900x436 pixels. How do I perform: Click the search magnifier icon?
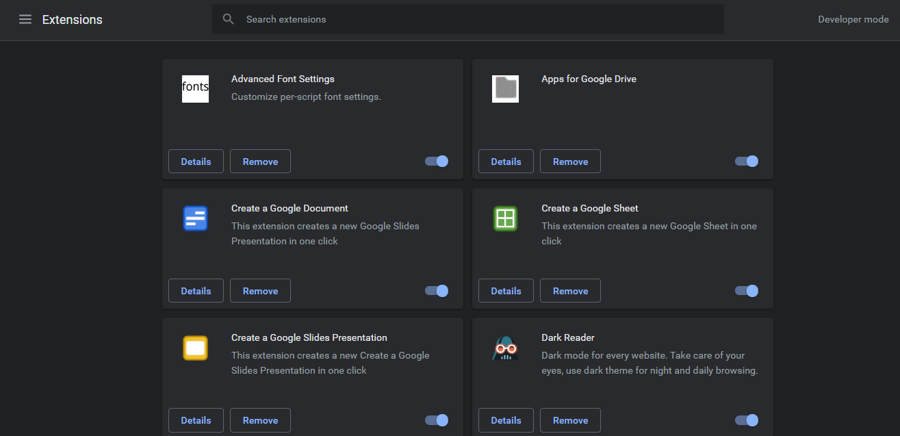tap(229, 19)
